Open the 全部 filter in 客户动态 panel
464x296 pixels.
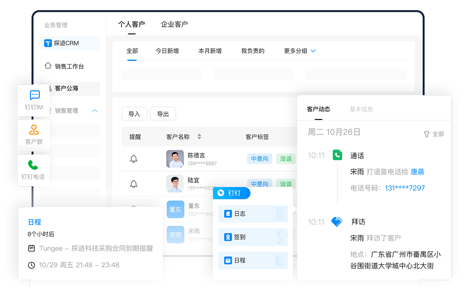pos(434,134)
